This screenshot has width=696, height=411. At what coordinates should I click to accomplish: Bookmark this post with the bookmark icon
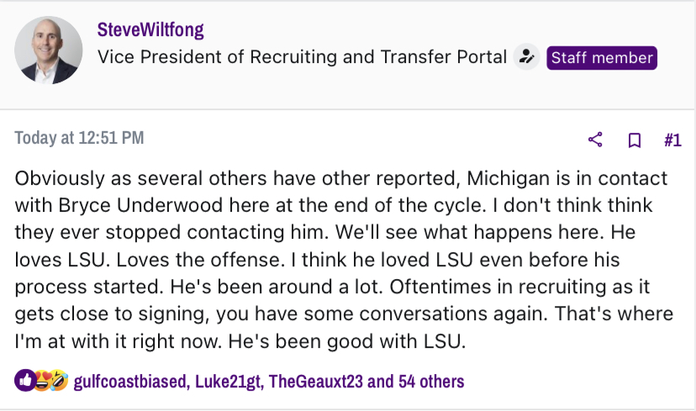pos(635,140)
